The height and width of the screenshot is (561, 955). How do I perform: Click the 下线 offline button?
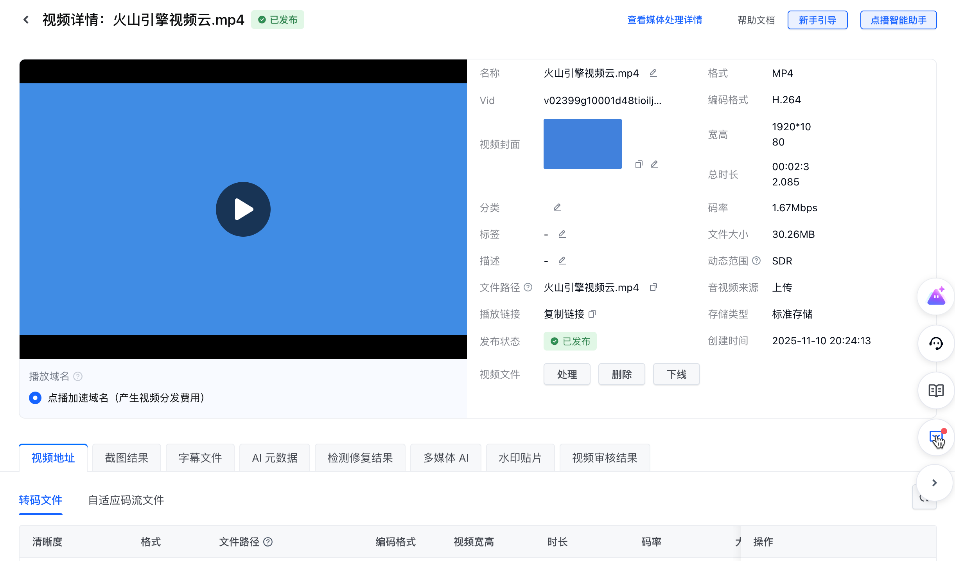pyautogui.click(x=676, y=374)
